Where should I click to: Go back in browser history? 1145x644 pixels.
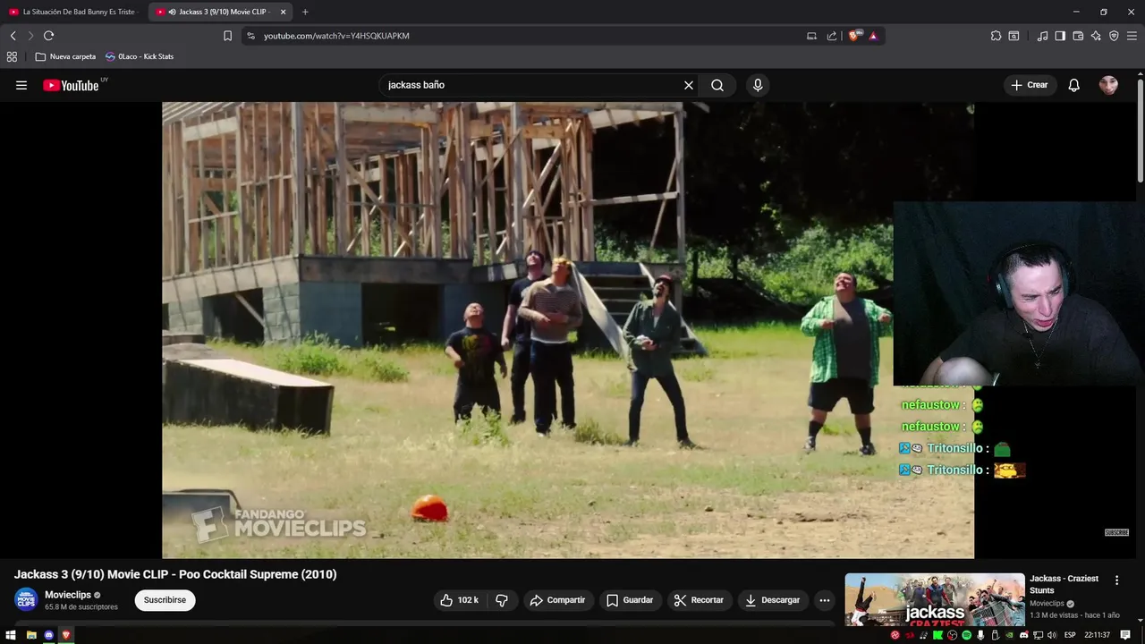(13, 36)
